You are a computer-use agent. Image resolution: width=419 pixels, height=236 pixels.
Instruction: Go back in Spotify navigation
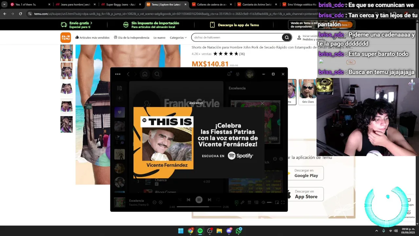pyautogui.click(x=128, y=74)
